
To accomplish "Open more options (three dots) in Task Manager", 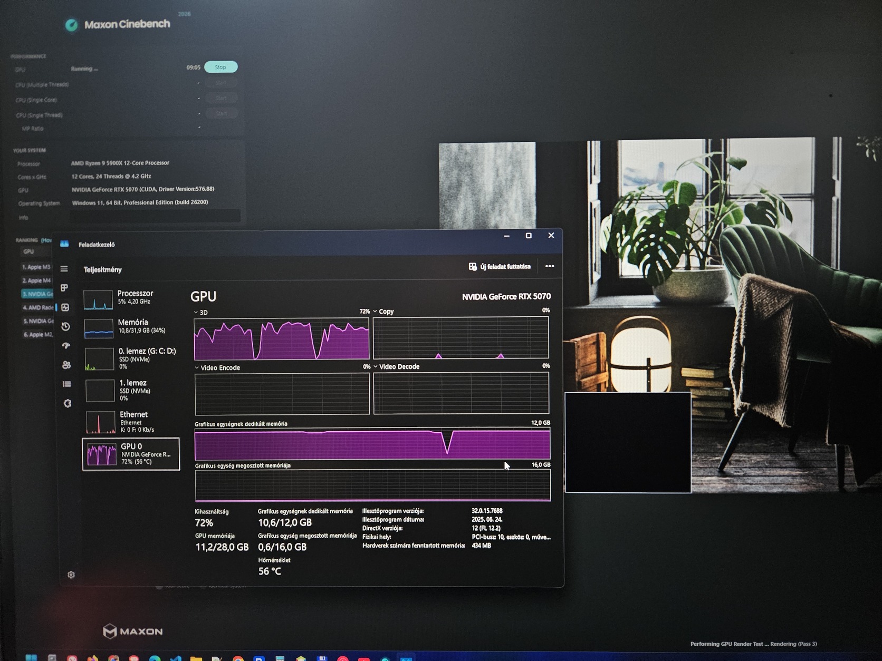I will [550, 266].
